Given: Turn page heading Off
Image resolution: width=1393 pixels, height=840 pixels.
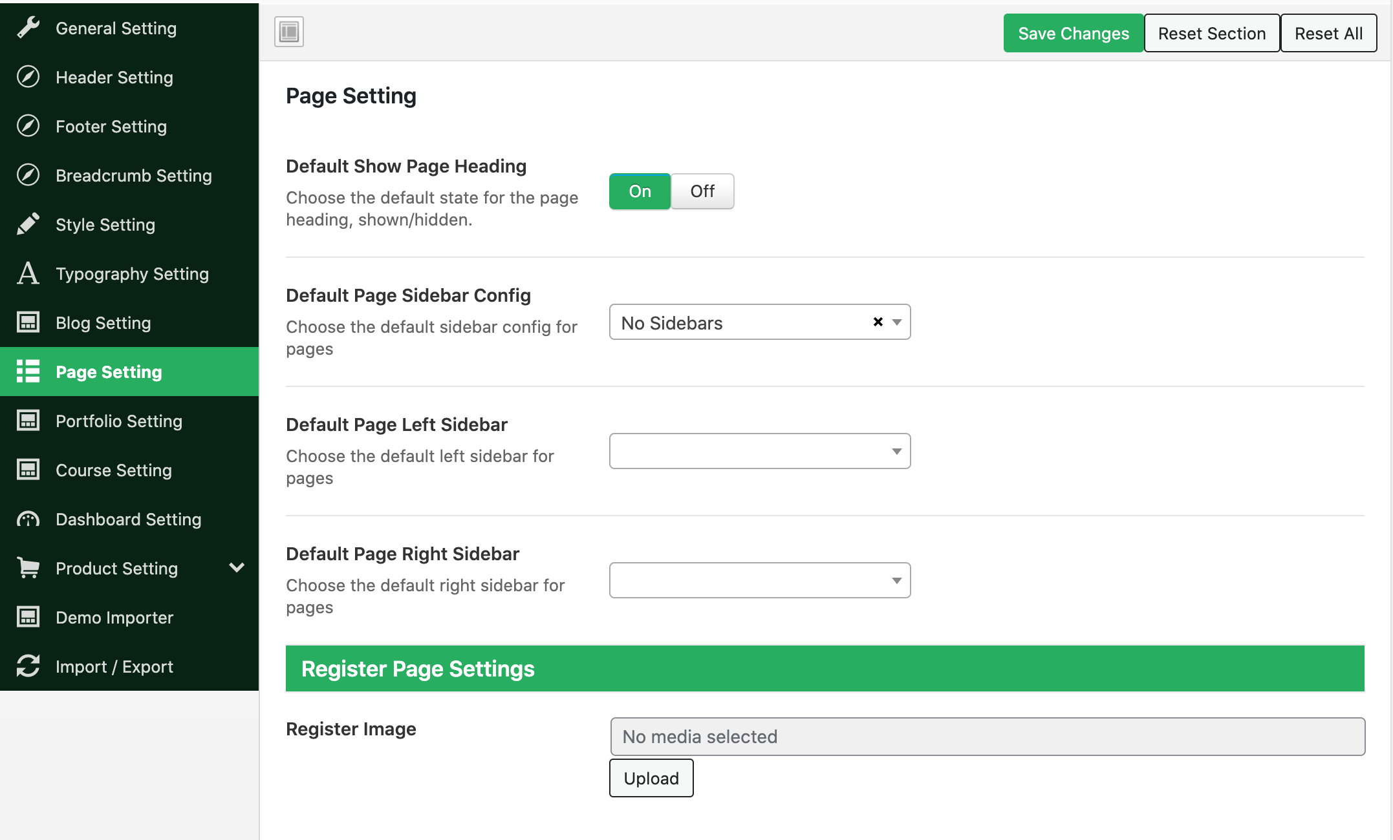Looking at the screenshot, I should (x=702, y=191).
